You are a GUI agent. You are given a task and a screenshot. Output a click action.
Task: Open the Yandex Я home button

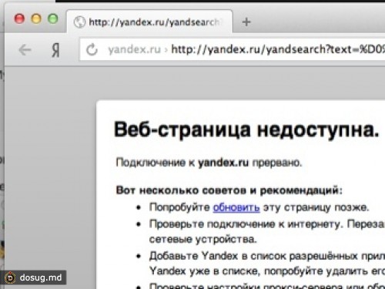(x=55, y=50)
